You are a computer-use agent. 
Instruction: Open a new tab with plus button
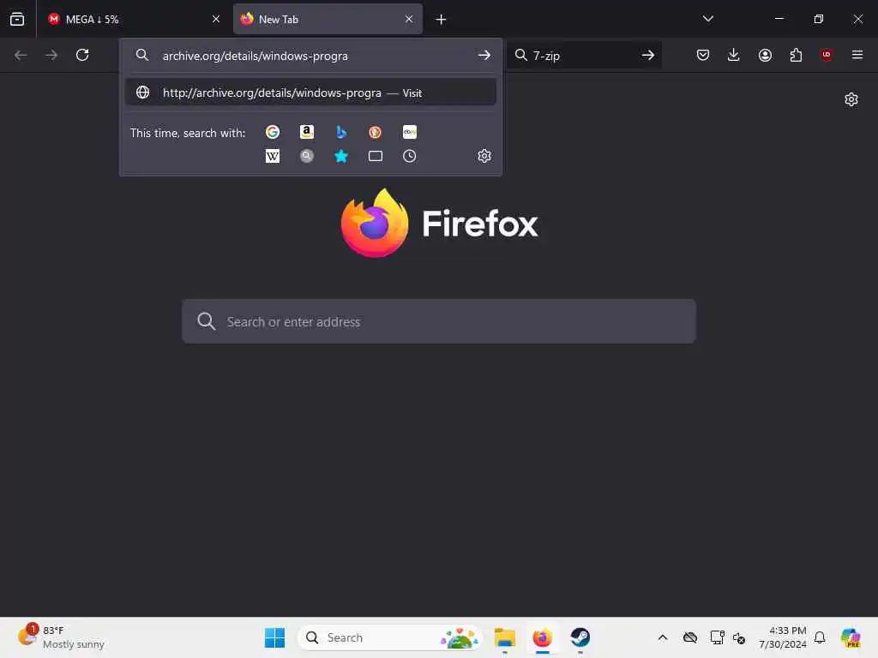click(x=442, y=20)
